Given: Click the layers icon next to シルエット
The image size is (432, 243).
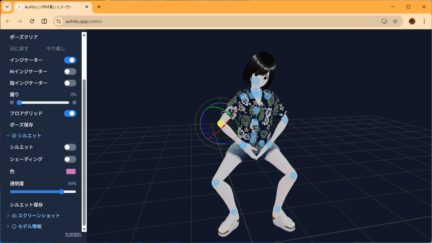Looking at the screenshot, I should point(14,135).
